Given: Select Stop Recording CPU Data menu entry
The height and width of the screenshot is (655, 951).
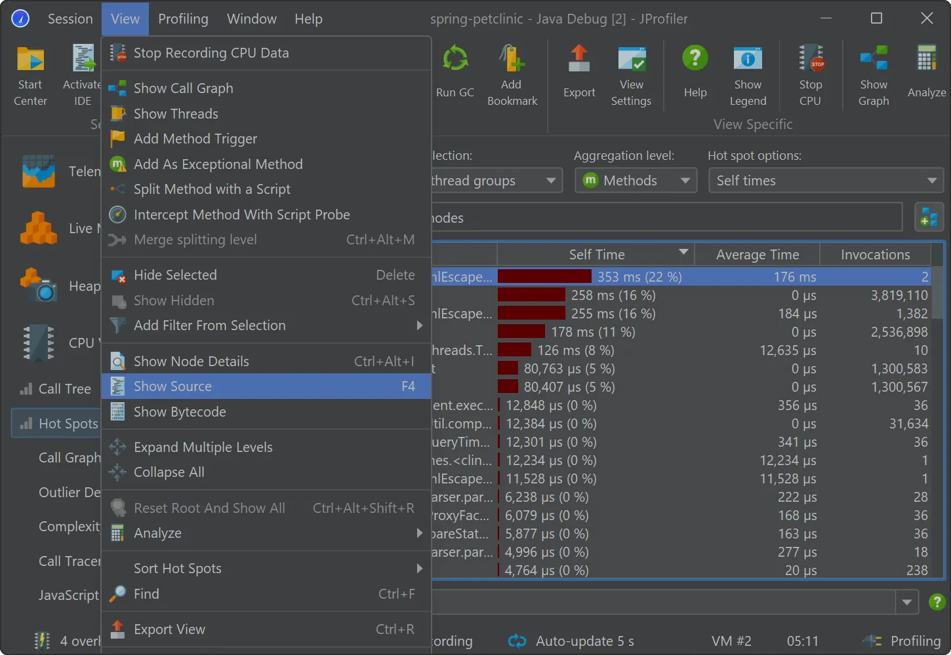Looking at the screenshot, I should pyautogui.click(x=266, y=53).
